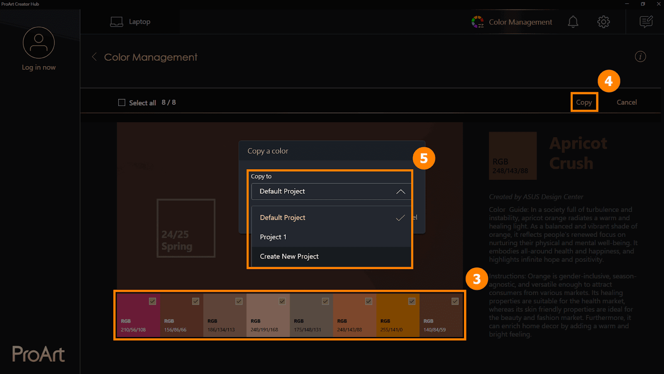Open the Laptop tab label
This screenshot has width=664, height=374.
139,22
